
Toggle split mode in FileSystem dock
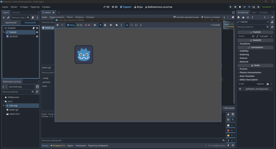(37, 87)
